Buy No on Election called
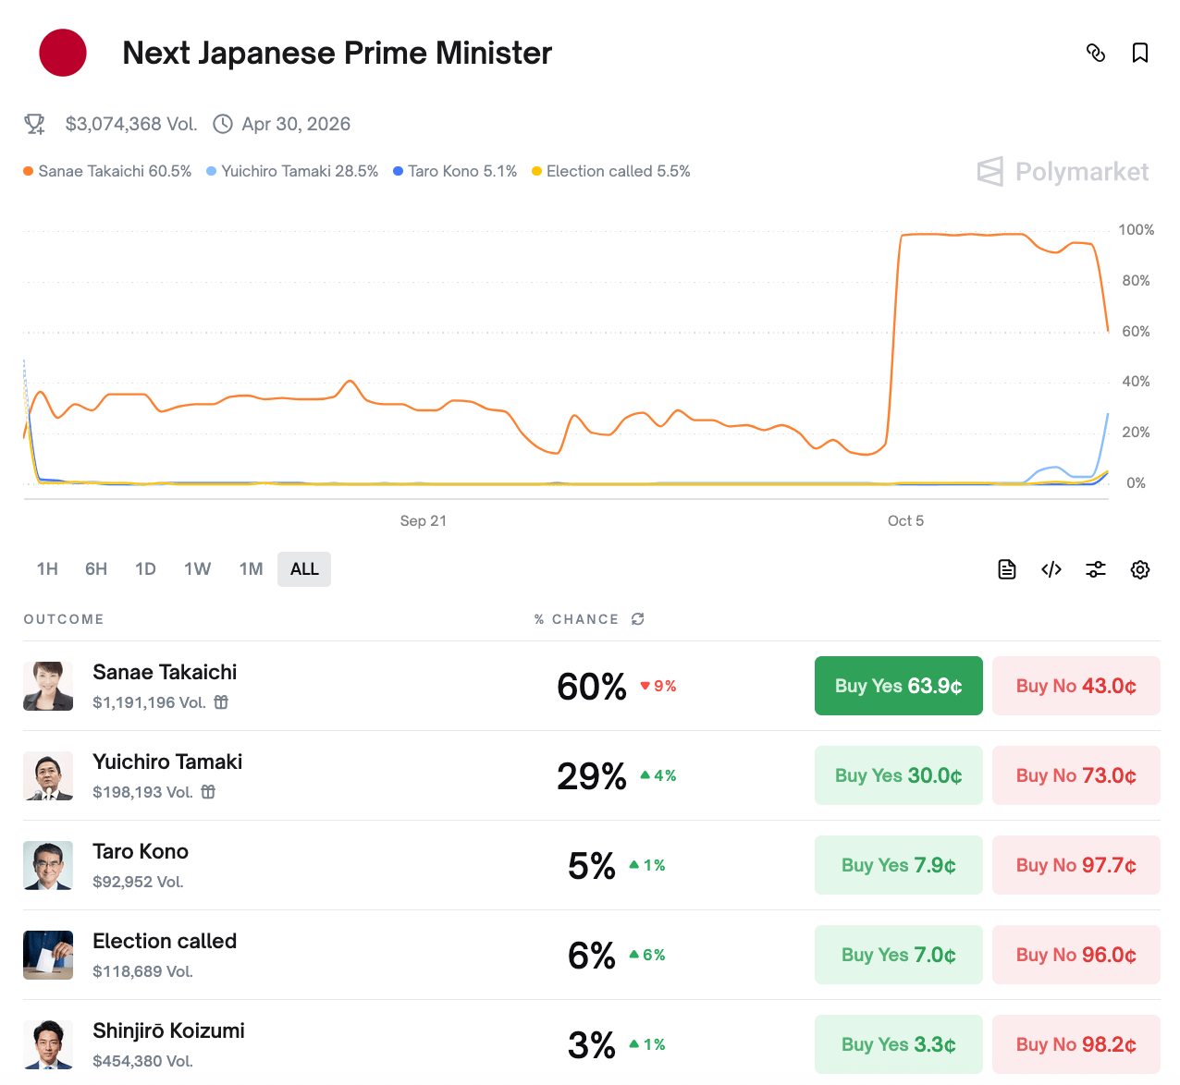The image size is (1180, 1085). pyautogui.click(x=1076, y=955)
